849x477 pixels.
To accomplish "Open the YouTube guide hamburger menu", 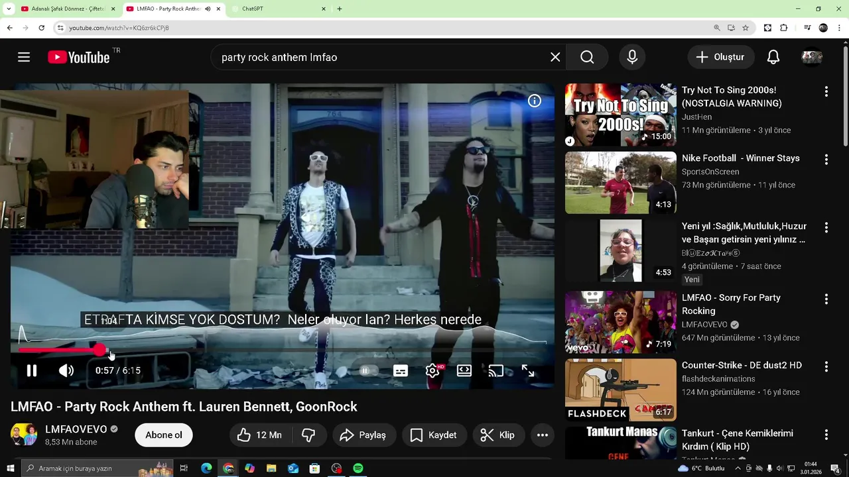I will point(24,57).
